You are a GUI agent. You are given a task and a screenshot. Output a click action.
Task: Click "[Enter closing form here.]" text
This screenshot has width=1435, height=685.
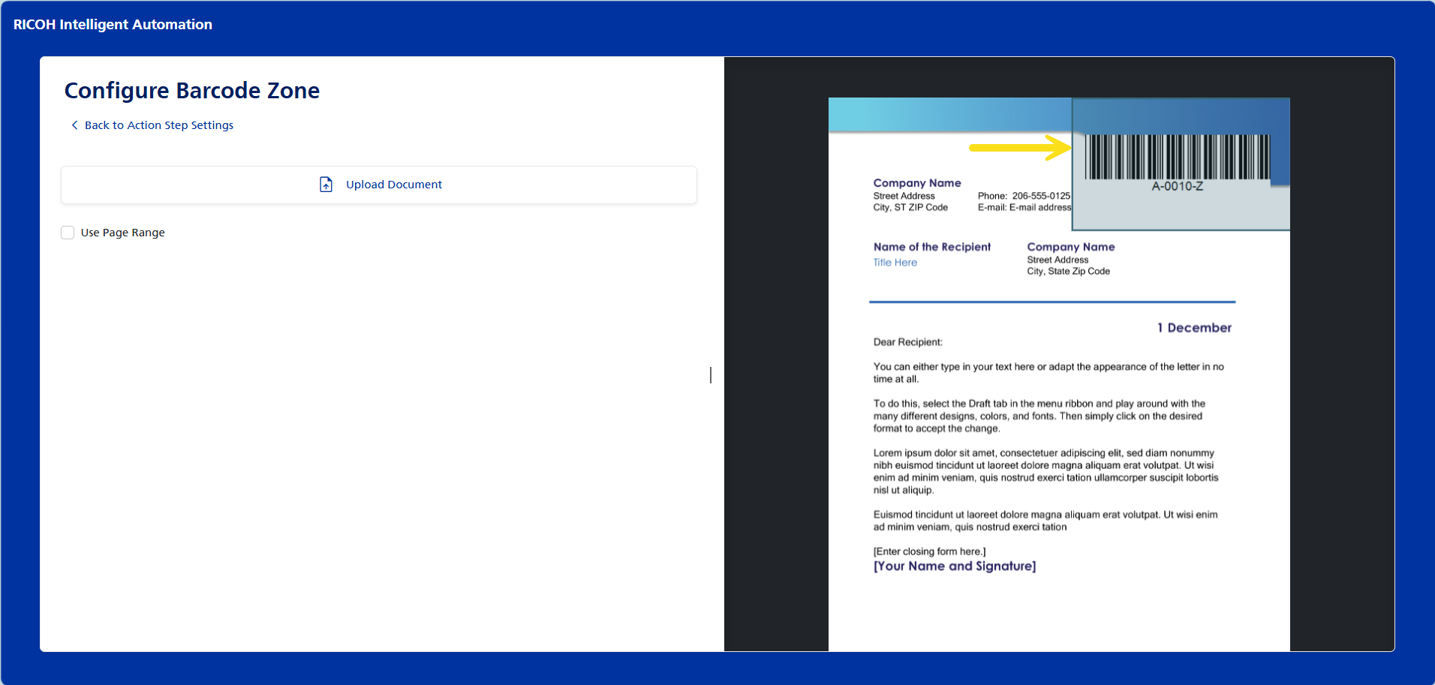929,551
